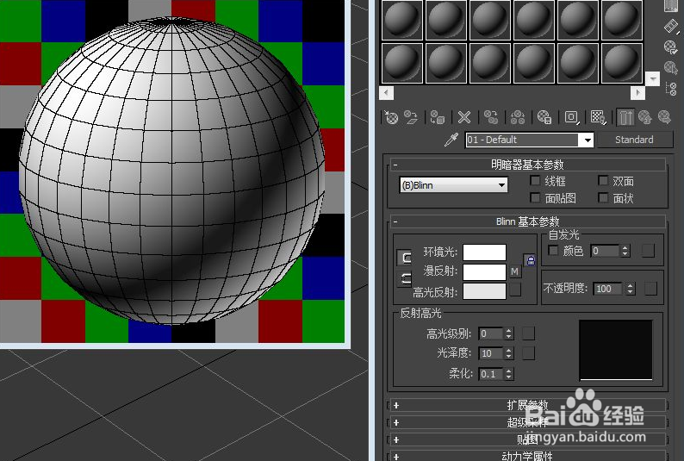Enable the 面贴图 checkbox

click(x=535, y=198)
